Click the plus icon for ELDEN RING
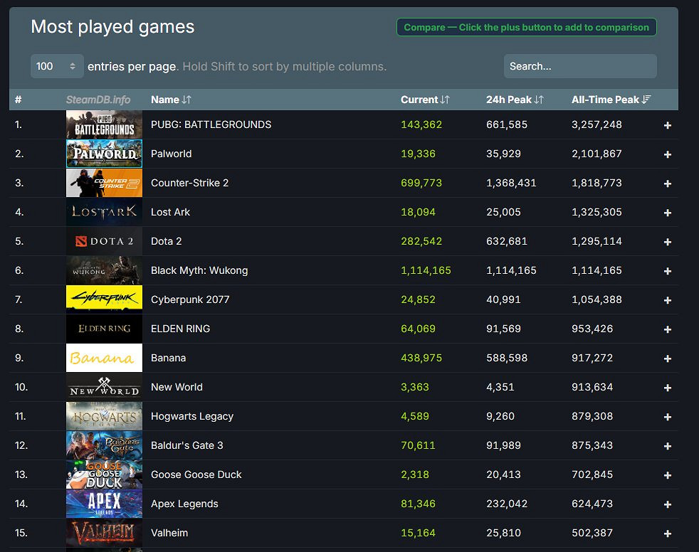 tap(667, 329)
